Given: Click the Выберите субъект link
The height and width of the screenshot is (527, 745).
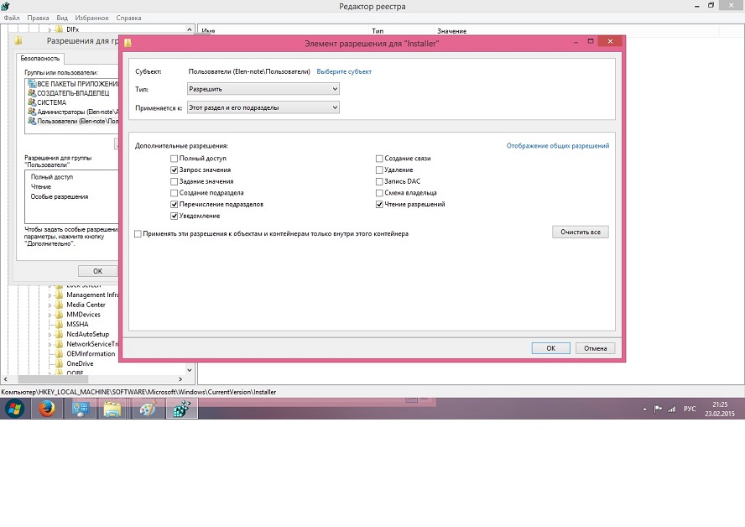Looking at the screenshot, I should point(344,72).
